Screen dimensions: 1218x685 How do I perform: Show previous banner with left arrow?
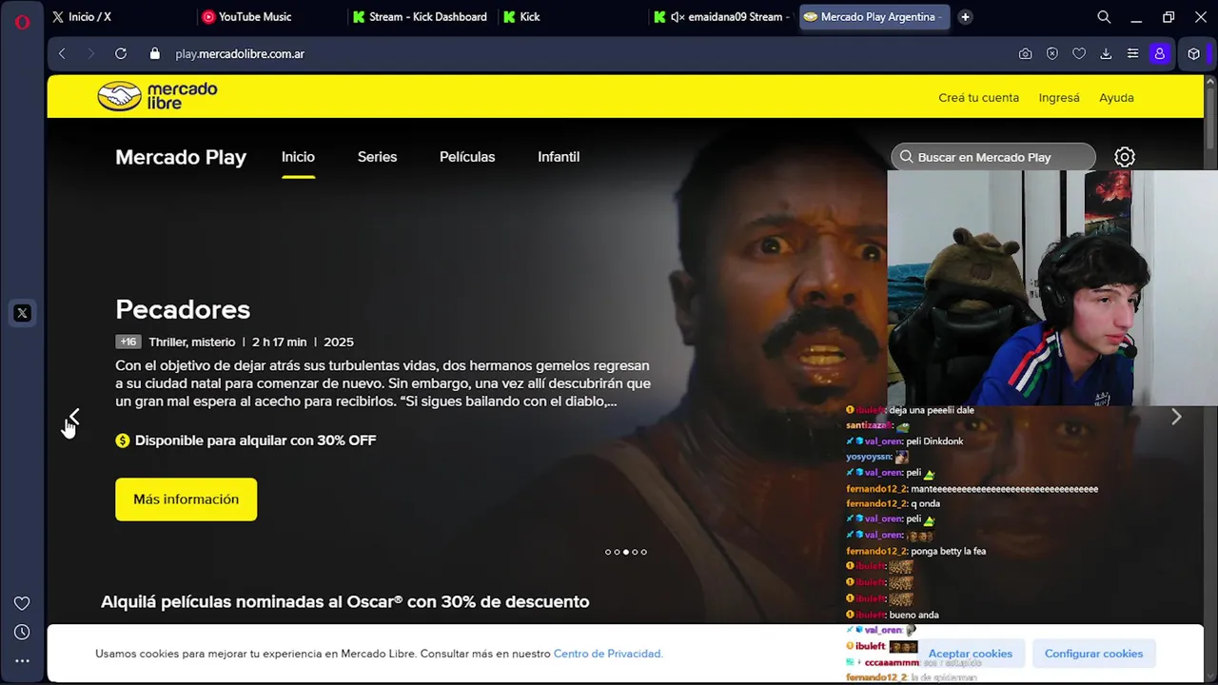(x=74, y=417)
